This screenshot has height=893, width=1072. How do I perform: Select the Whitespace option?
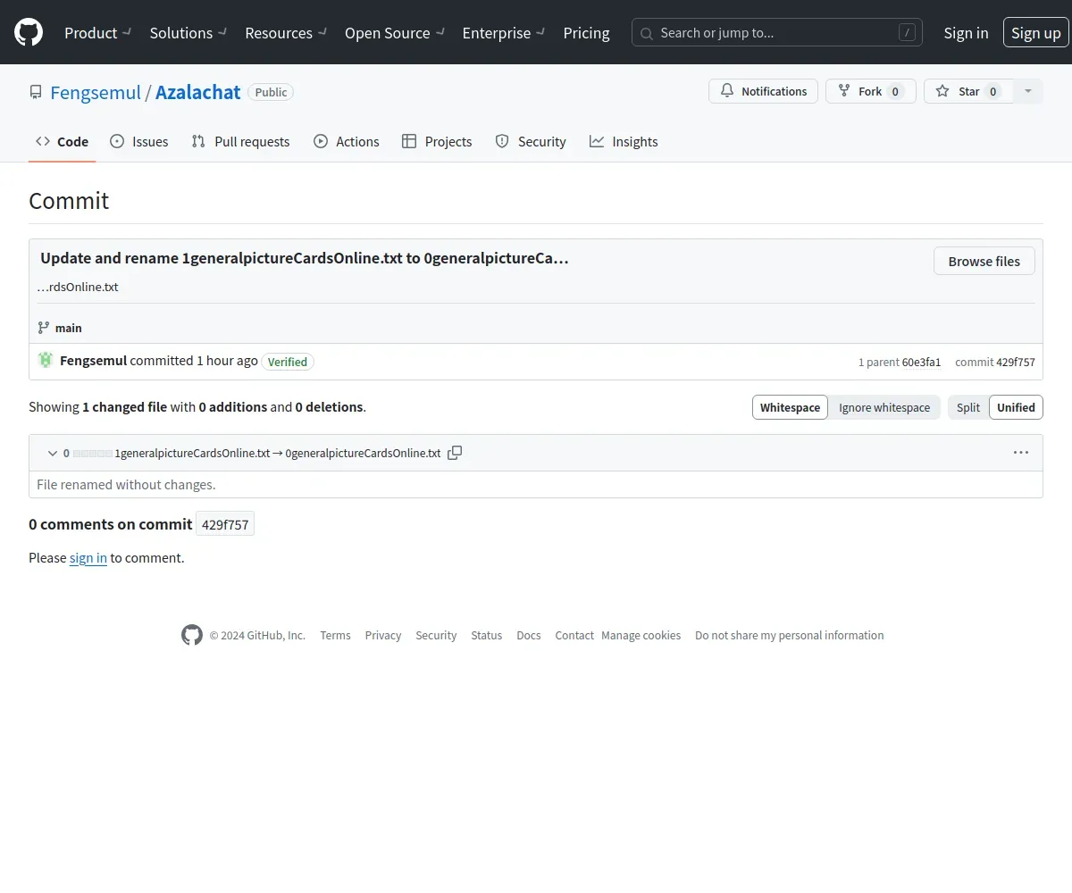790,407
